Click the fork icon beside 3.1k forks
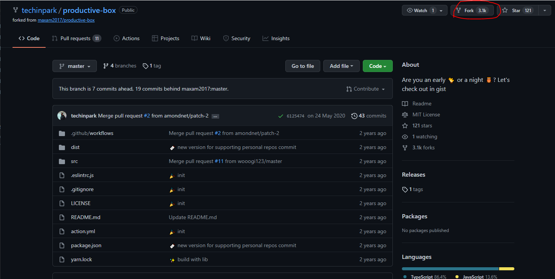 (405, 147)
